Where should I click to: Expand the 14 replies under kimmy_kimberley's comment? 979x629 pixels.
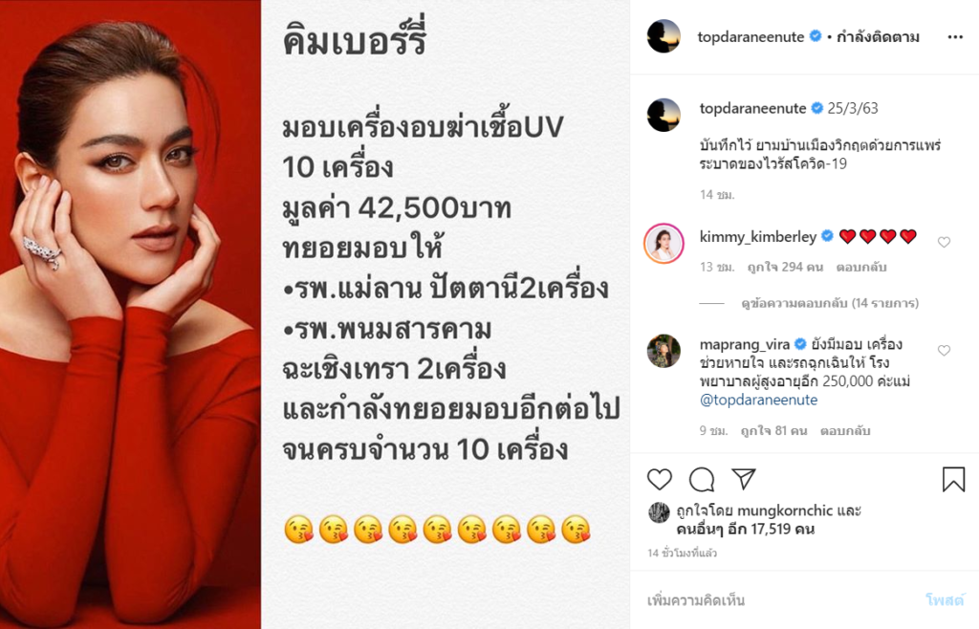[830, 303]
